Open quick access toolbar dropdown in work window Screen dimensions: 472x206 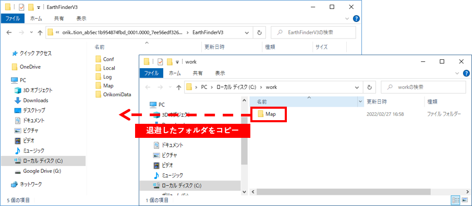tap(178, 62)
